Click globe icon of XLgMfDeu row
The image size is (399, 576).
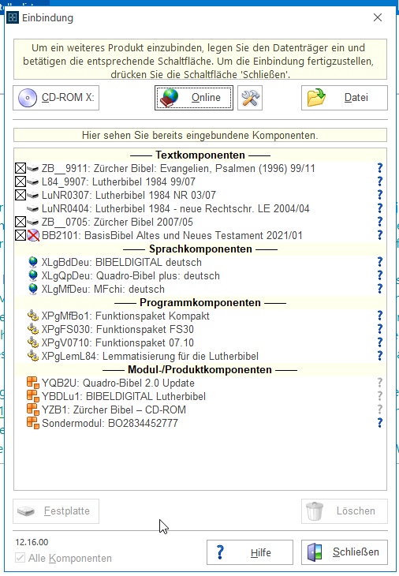(x=33, y=289)
